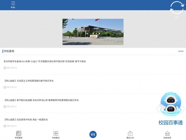Open the campus building banner image
186x140 pixels.
pos(93,28)
